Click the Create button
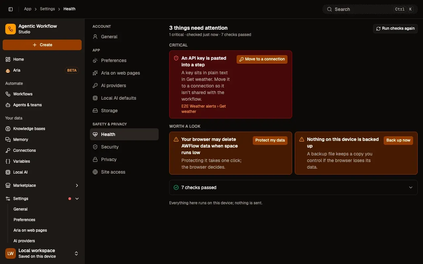The image size is (423, 264). tap(42, 45)
